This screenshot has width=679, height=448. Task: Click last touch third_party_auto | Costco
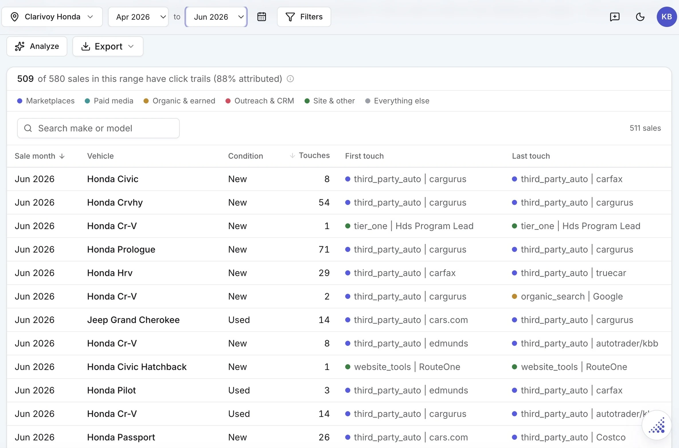coord(569,437)
